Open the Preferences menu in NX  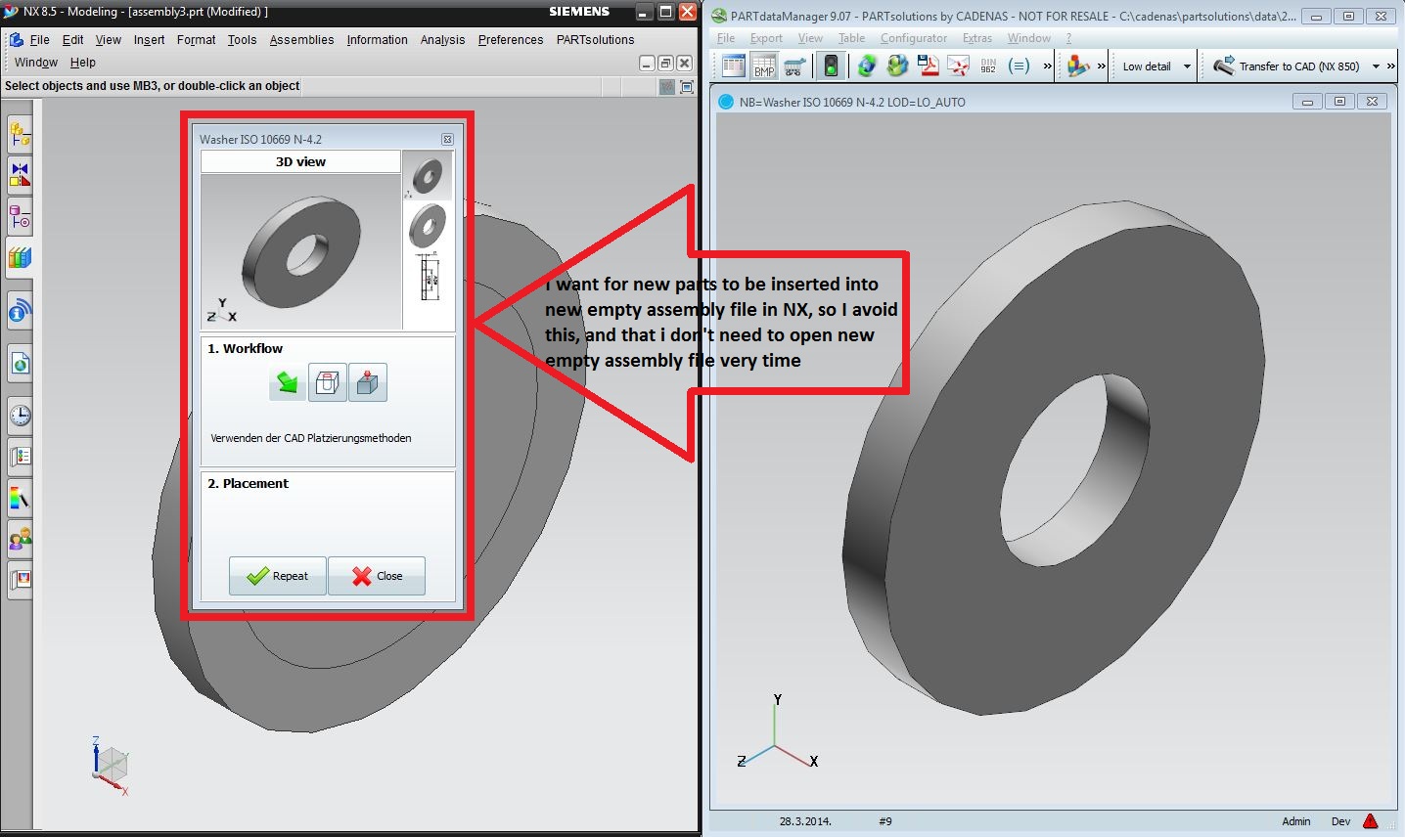pyautogui.click(x=511, y=40)
